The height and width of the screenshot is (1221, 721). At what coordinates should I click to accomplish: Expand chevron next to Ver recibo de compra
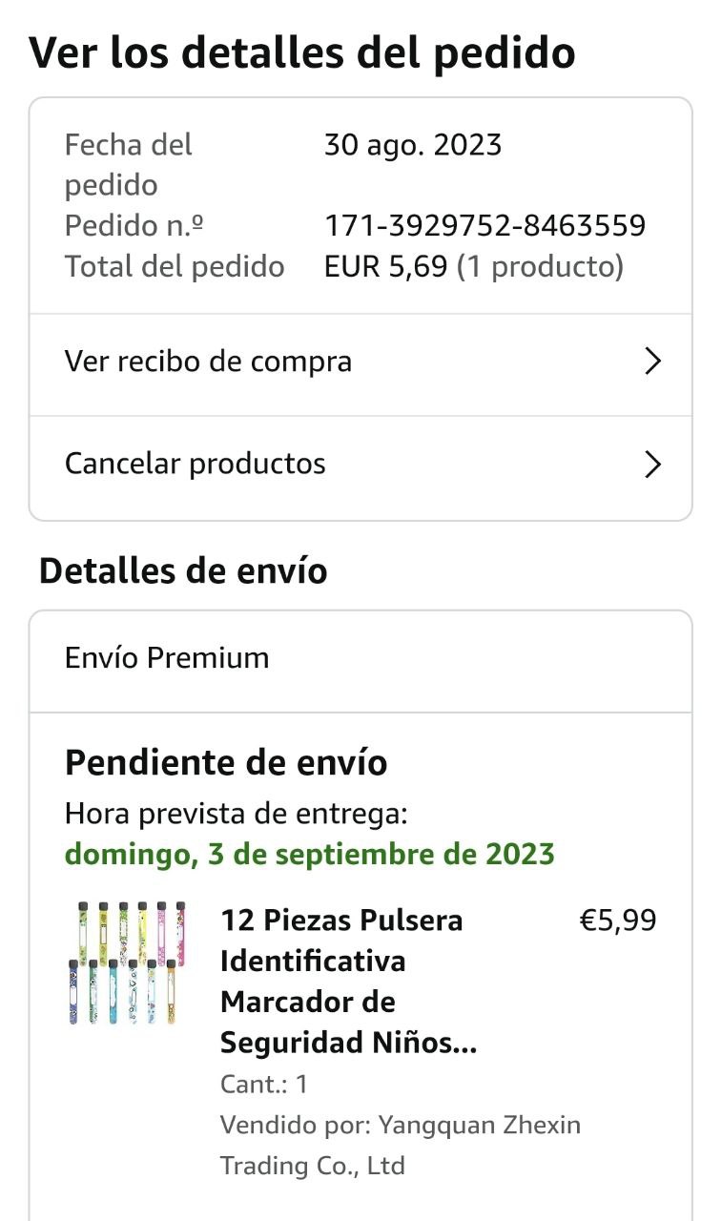point(652,362)
